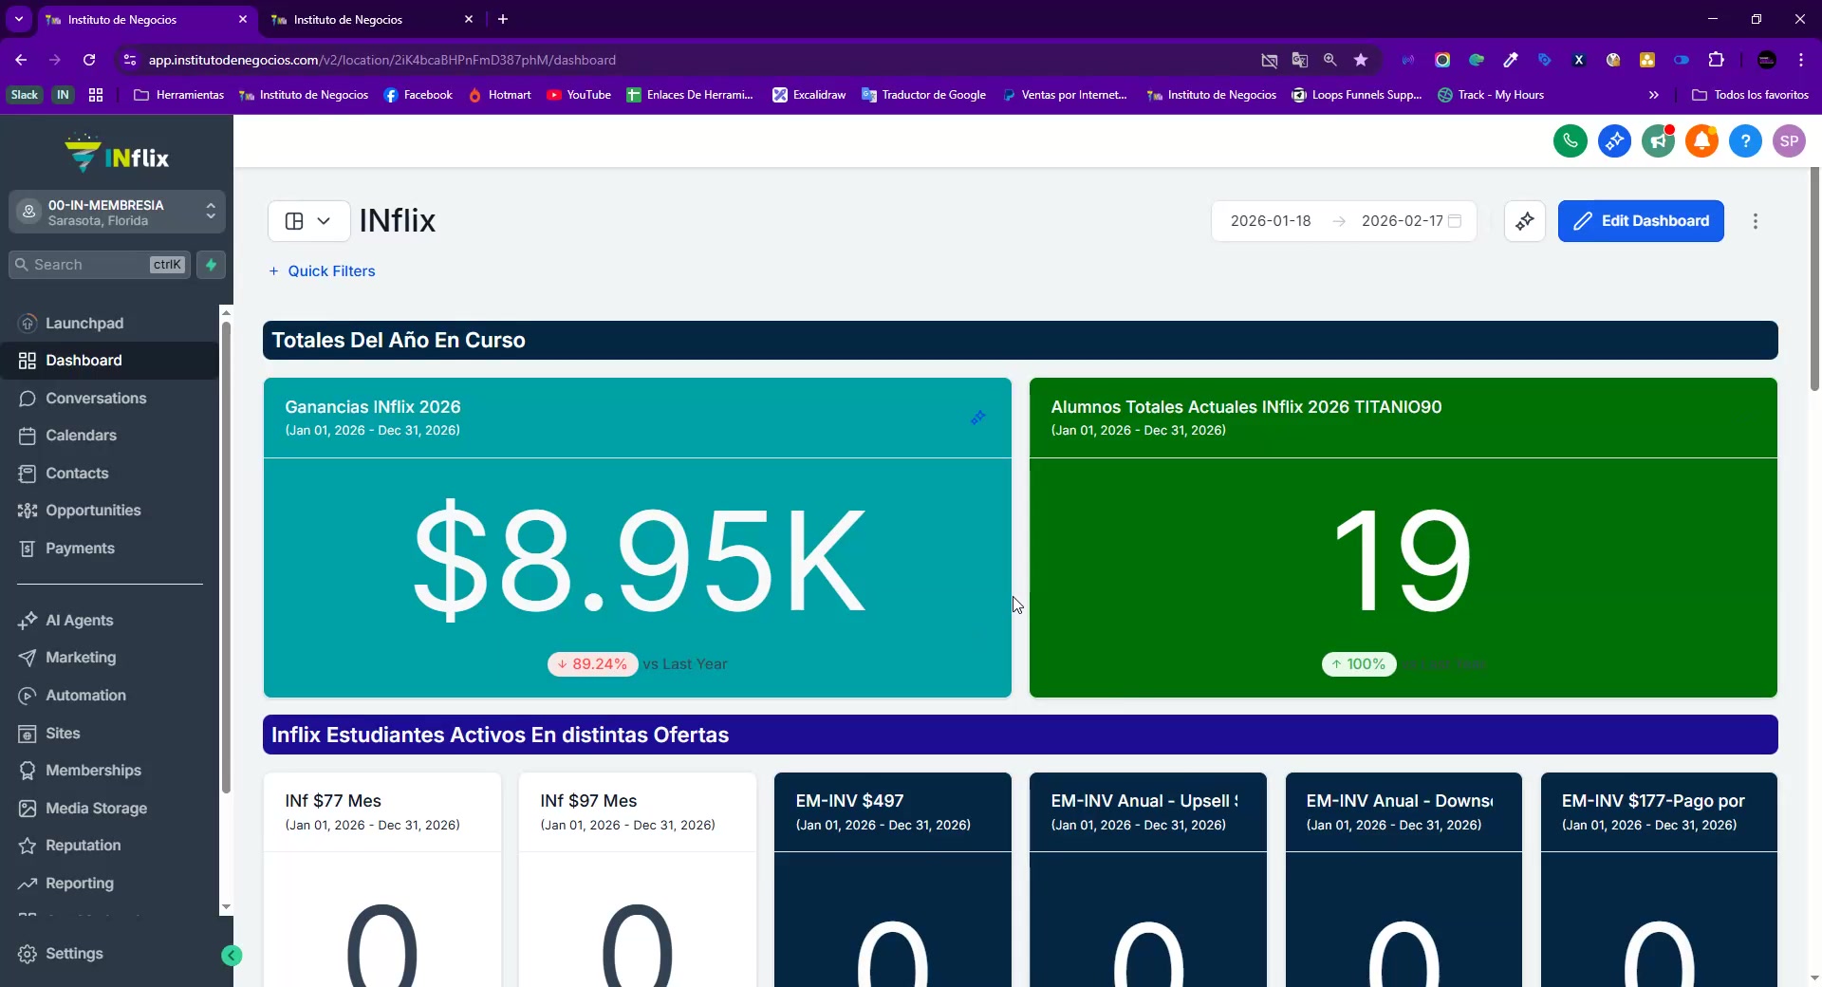Open the Excalidraw bookmark

[809, 95]
